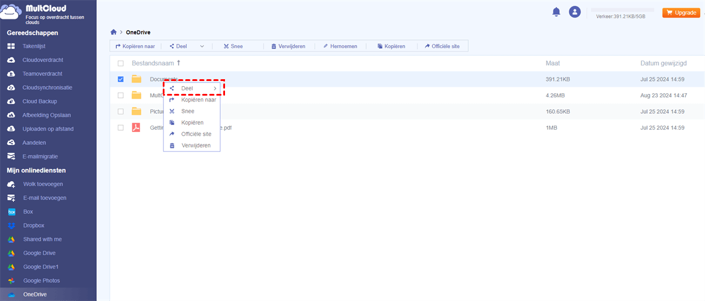This screenshot has height=301, width=705.
Task: Open the Takenlijst tool icon
Action: 11,46
